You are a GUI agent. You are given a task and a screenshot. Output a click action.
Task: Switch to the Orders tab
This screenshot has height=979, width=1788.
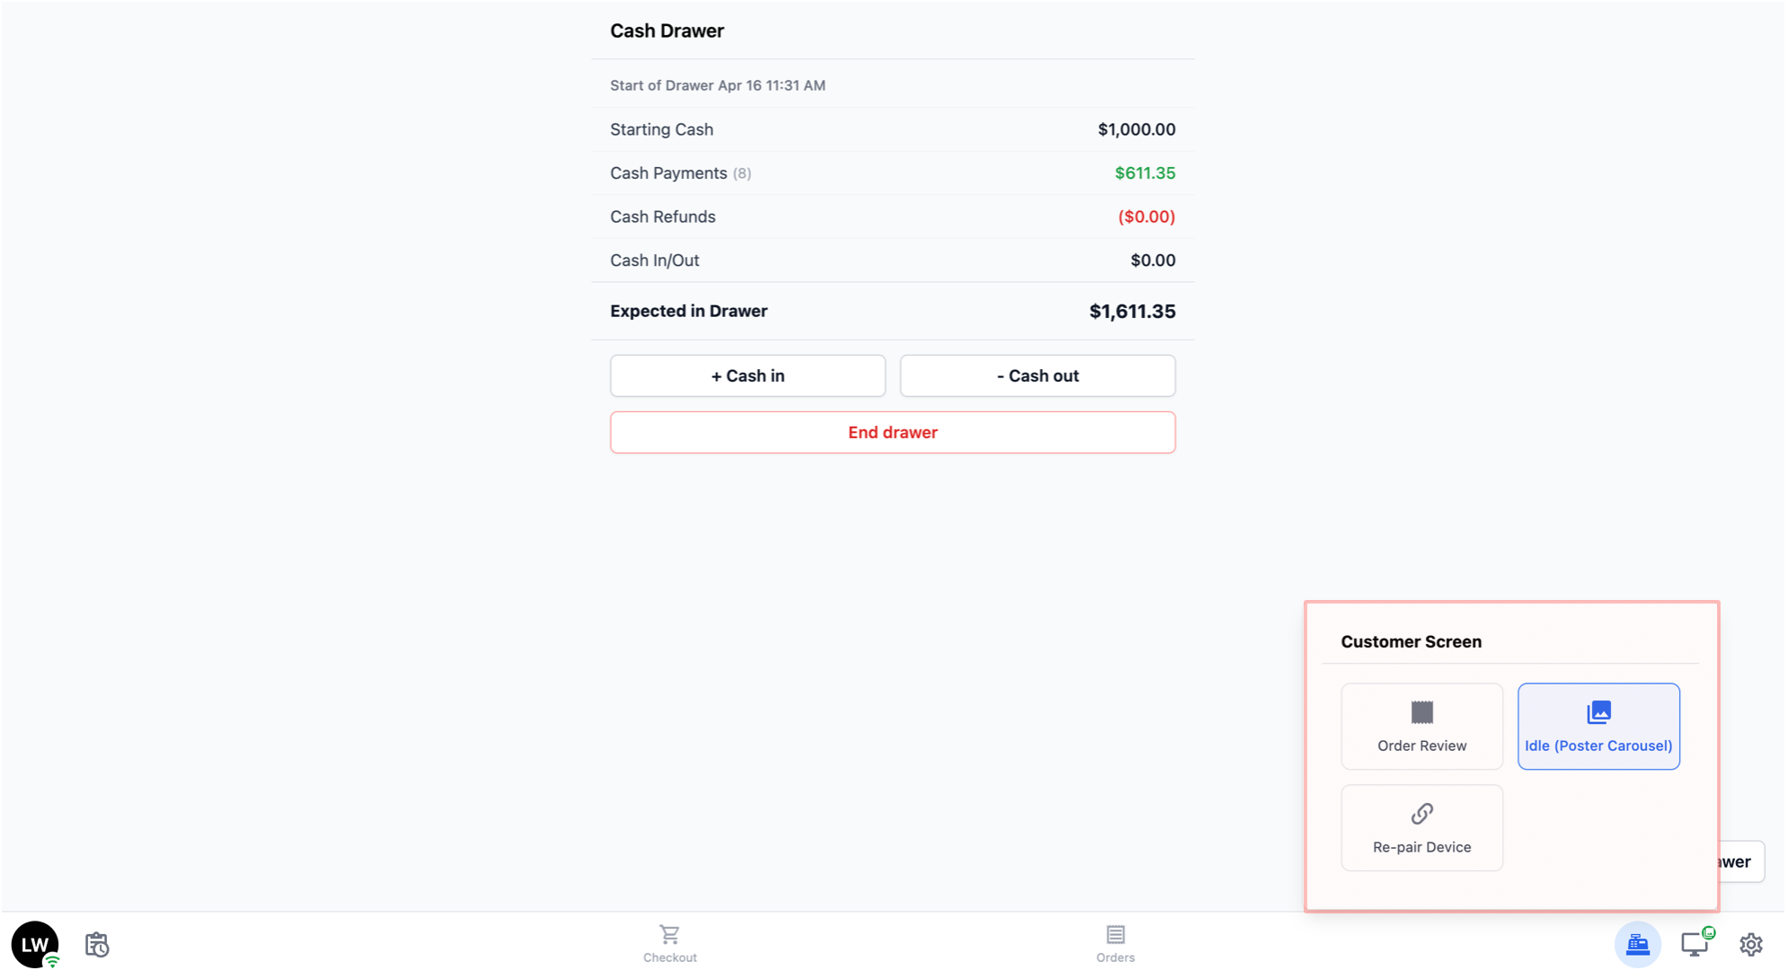point(1115,944)
